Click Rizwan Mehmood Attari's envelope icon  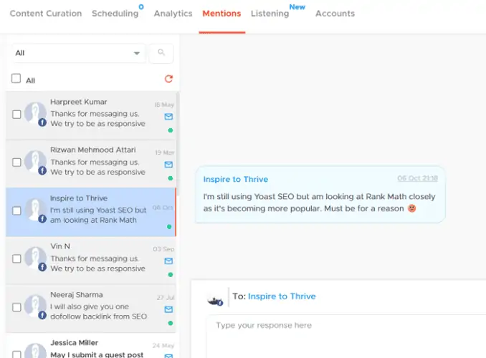tap(168, 165)
